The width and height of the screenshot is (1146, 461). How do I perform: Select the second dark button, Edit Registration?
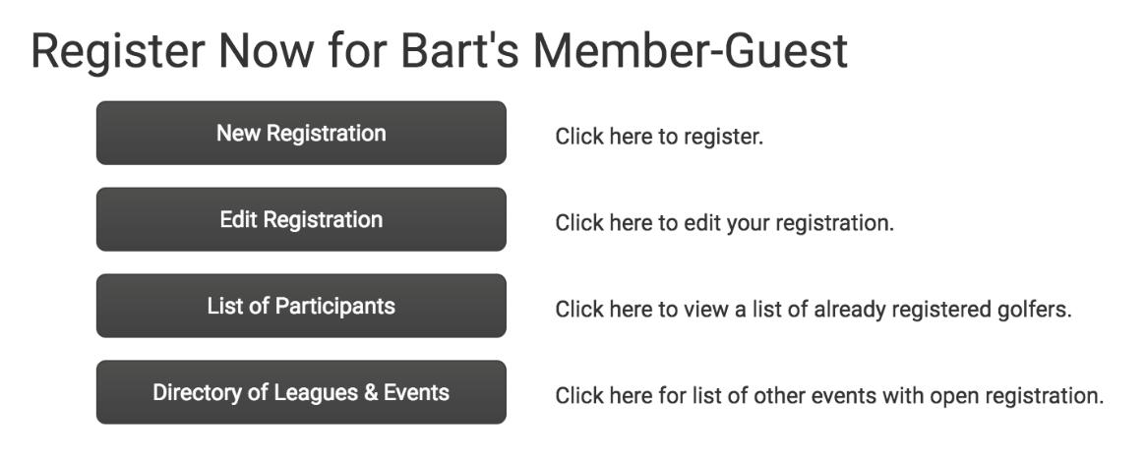[301, 219]
